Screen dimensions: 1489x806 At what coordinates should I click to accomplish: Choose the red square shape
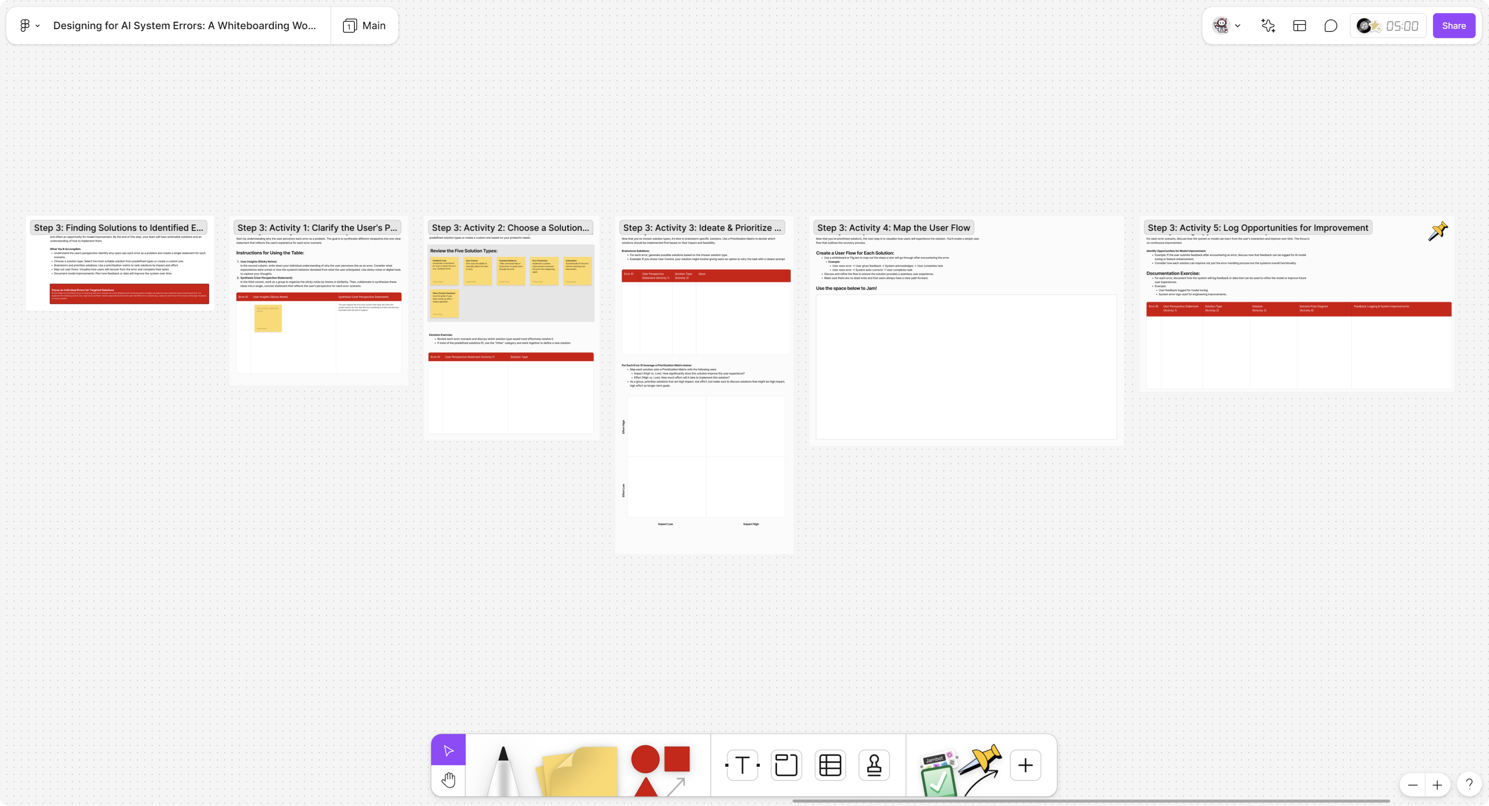click(x=677, y=759)
